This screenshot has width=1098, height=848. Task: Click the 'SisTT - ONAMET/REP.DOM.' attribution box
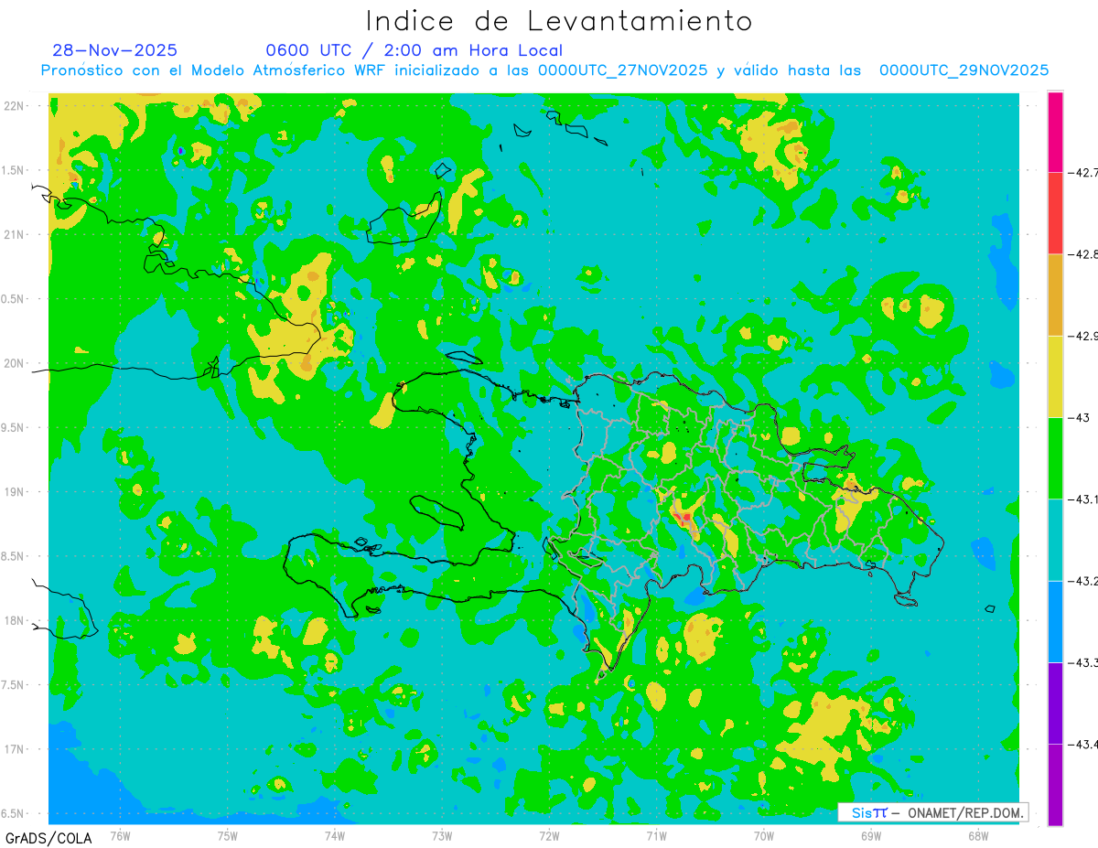[x=932, y=812]
